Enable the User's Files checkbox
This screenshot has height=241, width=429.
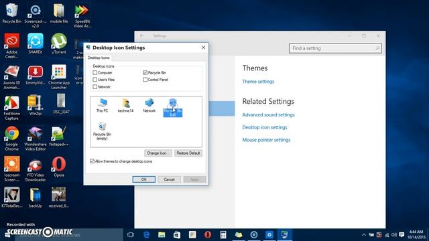pyautogui.click(x=95, y=80)
